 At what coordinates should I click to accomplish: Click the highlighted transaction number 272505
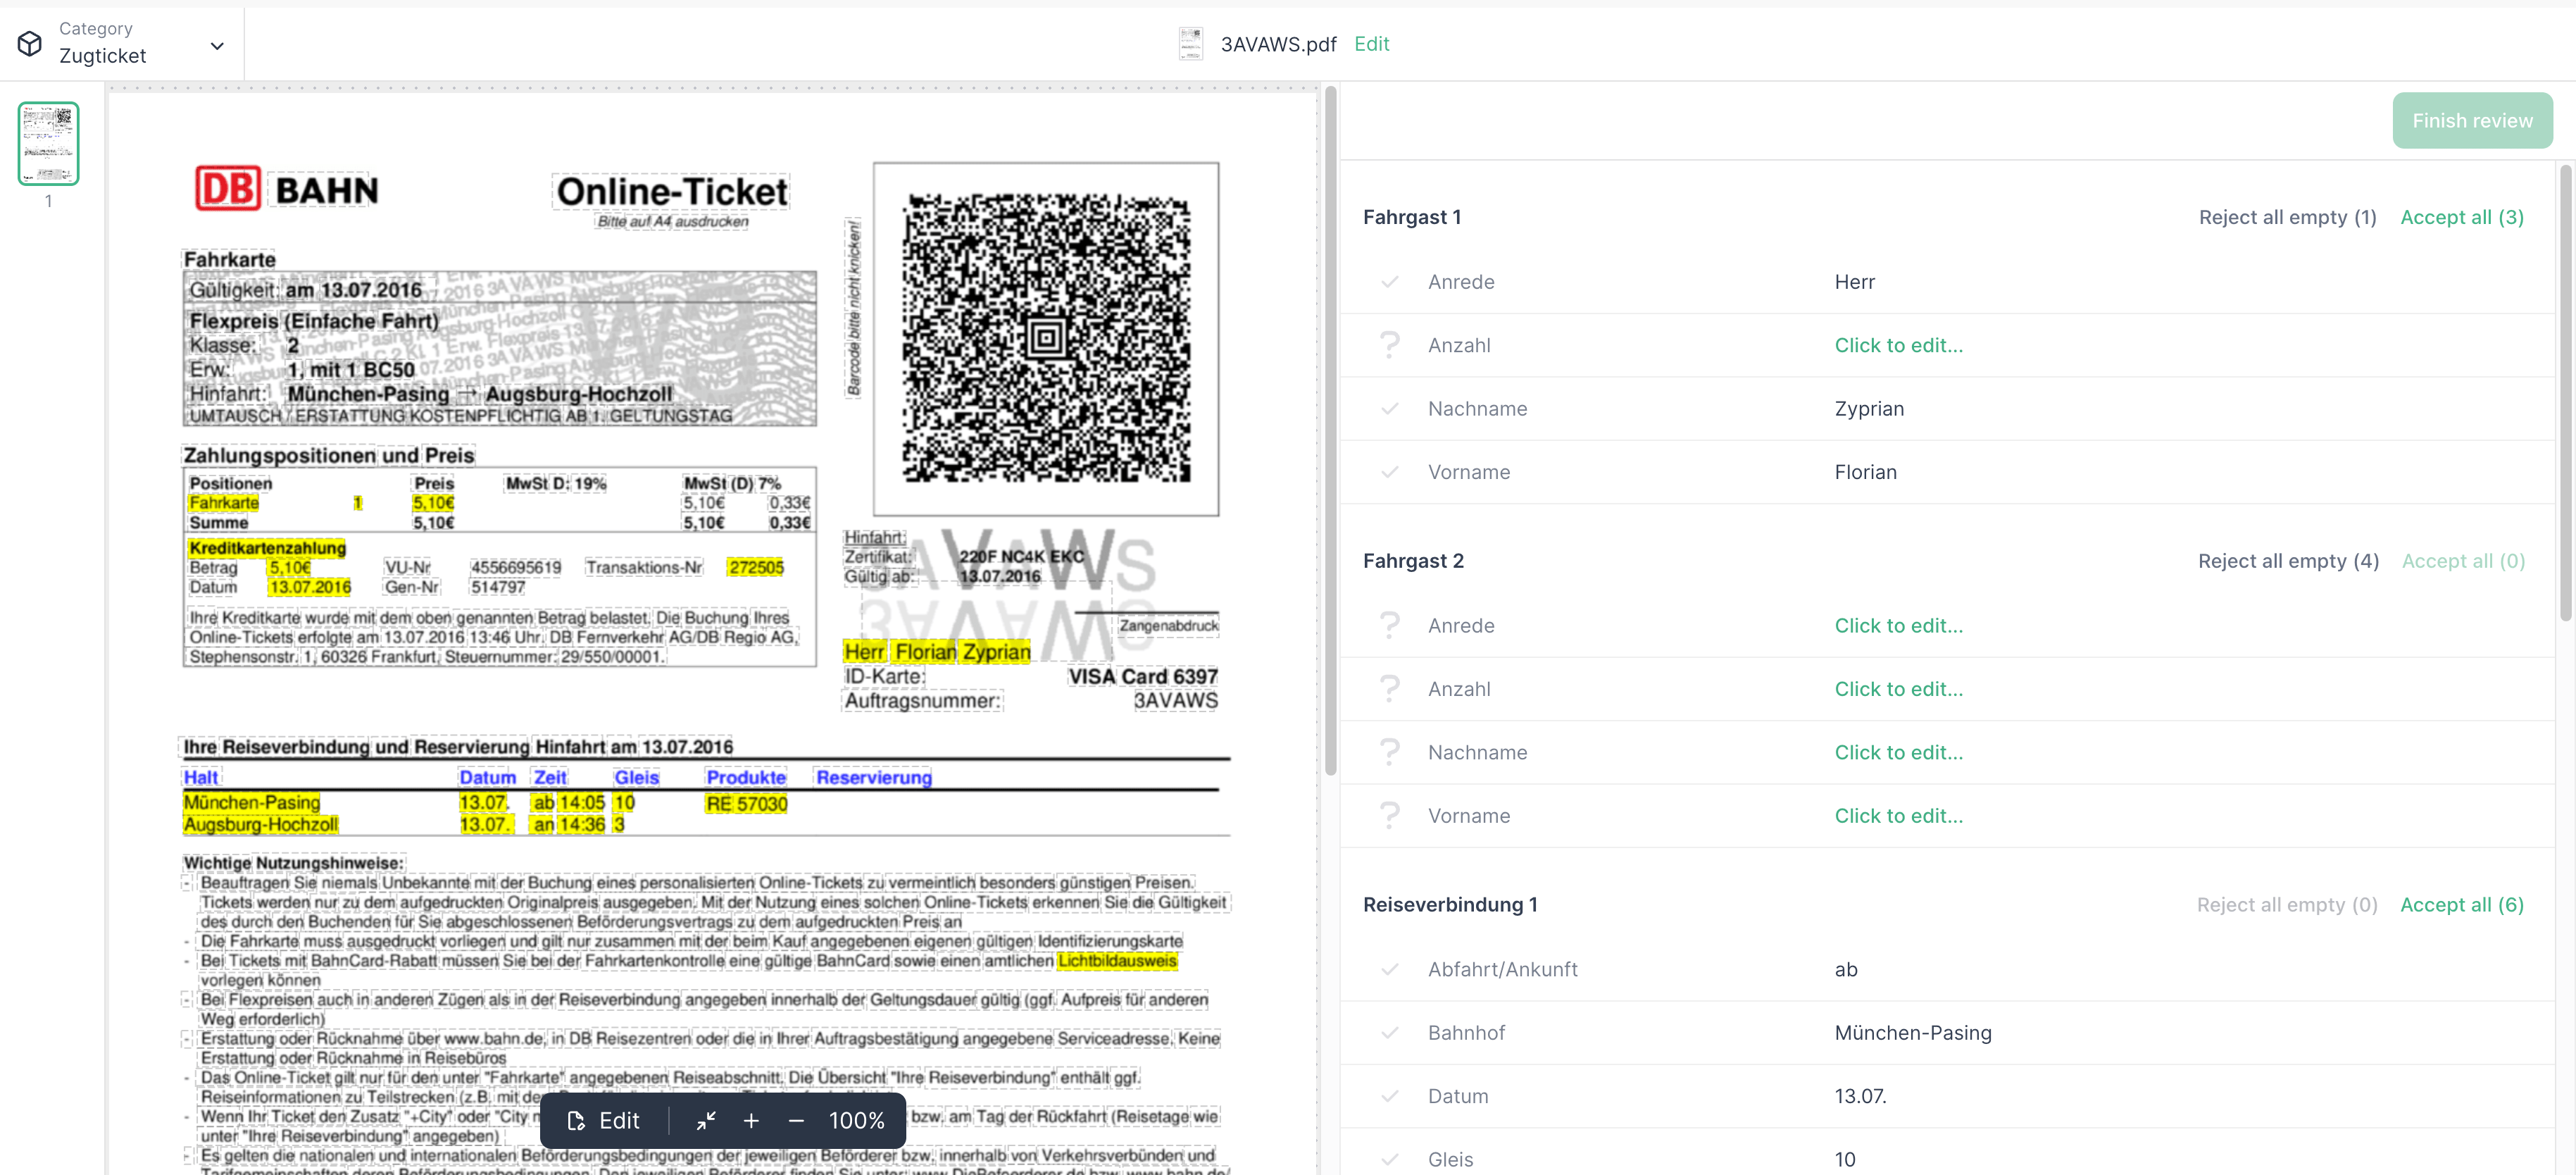click(756, 567)
